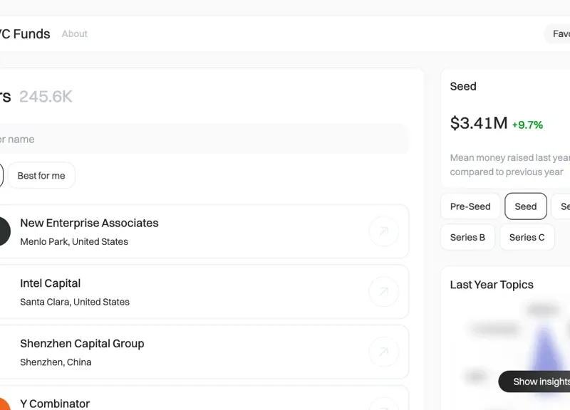
Task: Focus the search by name field
Action: [x=199, y=140]
